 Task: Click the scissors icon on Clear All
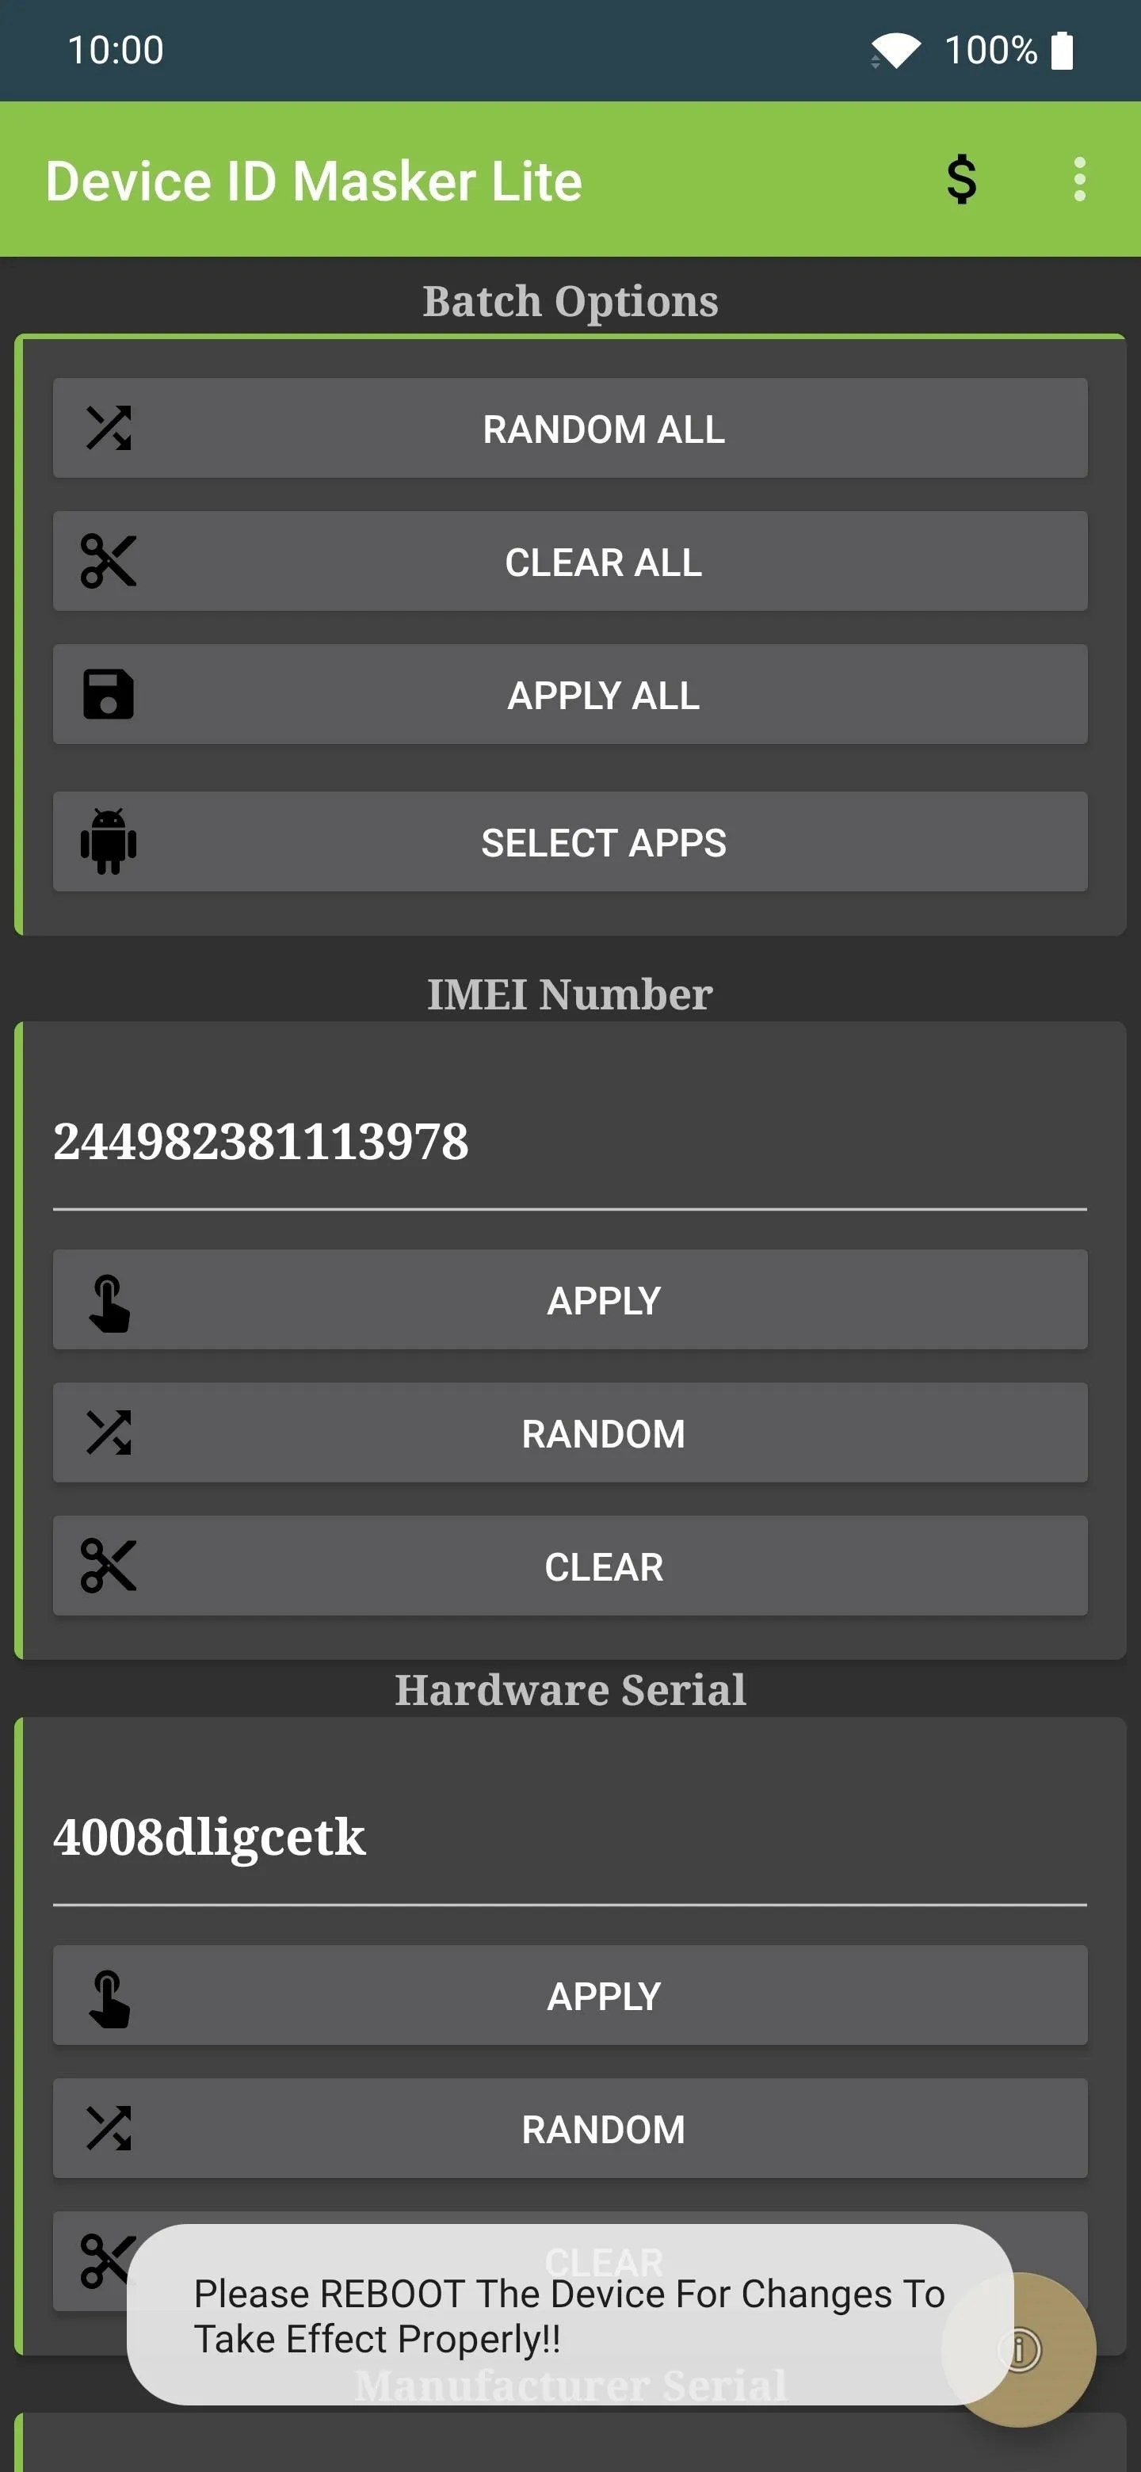coord(109,562)
